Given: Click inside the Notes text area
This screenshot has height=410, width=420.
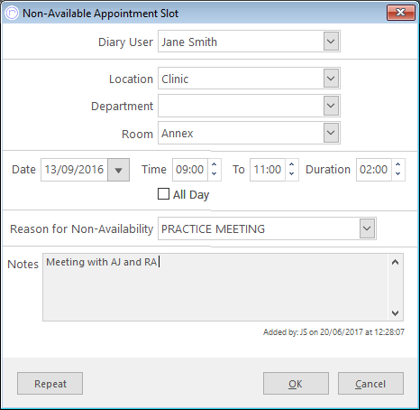Looking at the screenshot, I should (x=215, y=287).
